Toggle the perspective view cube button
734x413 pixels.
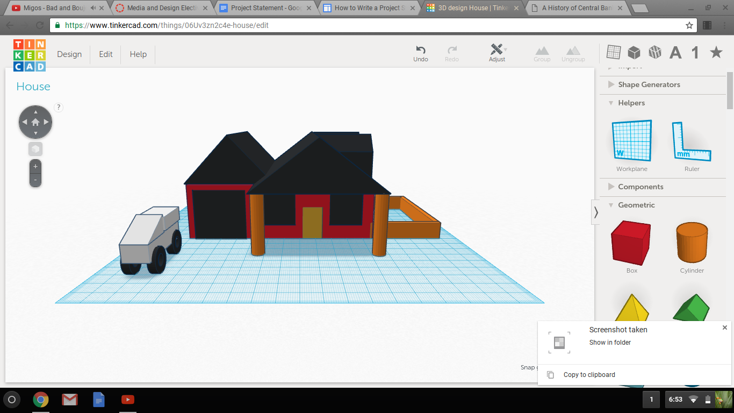pos(35,149)
